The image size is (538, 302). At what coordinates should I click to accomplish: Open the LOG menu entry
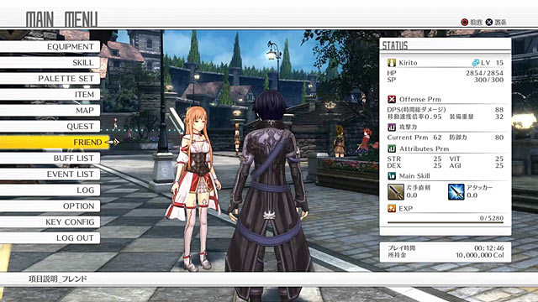click(50, 190)
